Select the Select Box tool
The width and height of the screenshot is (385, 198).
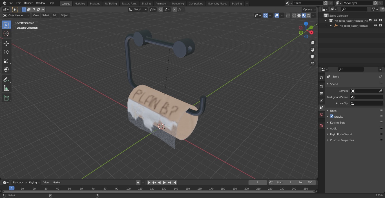click(x=6, y=25)
